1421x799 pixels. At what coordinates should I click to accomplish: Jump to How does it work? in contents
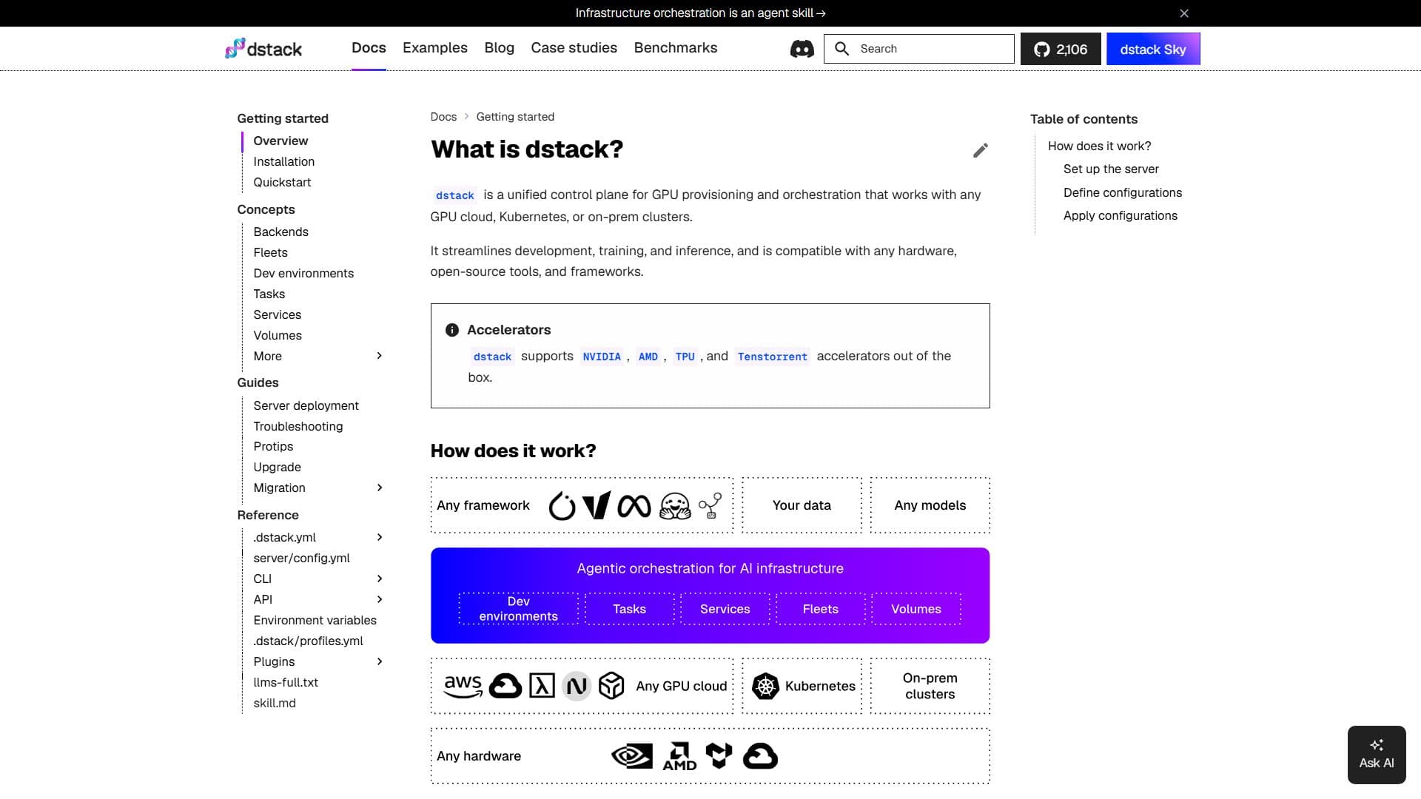click(x=1099, y=146)
